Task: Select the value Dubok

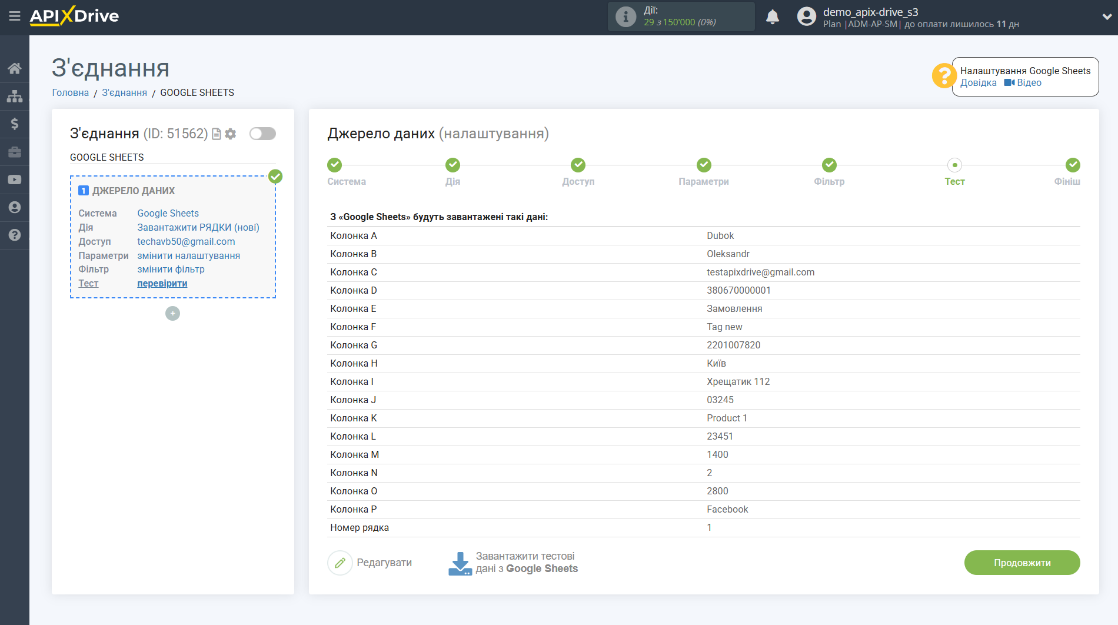Action: (x=720, y=236)
